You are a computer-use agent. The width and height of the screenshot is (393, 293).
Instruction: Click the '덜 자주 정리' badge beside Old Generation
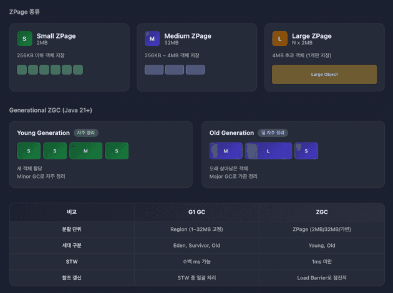(x=272, y=133)
